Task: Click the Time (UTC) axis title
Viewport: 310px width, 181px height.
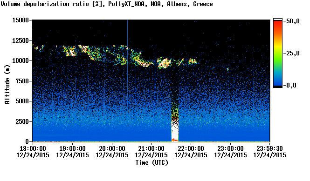Action: (152, 163)
